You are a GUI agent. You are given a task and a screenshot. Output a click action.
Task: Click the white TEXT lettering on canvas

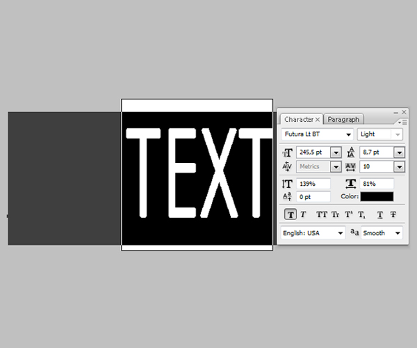199,173
